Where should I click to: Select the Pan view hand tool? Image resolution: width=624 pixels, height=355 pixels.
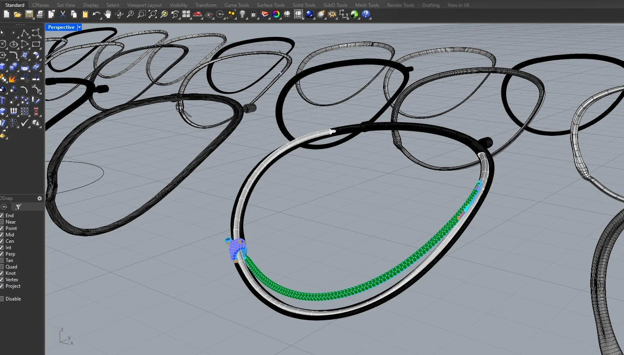pyautogui.click(x=107, y=14)
